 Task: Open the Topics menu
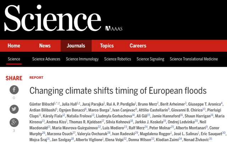pos(107,46)
